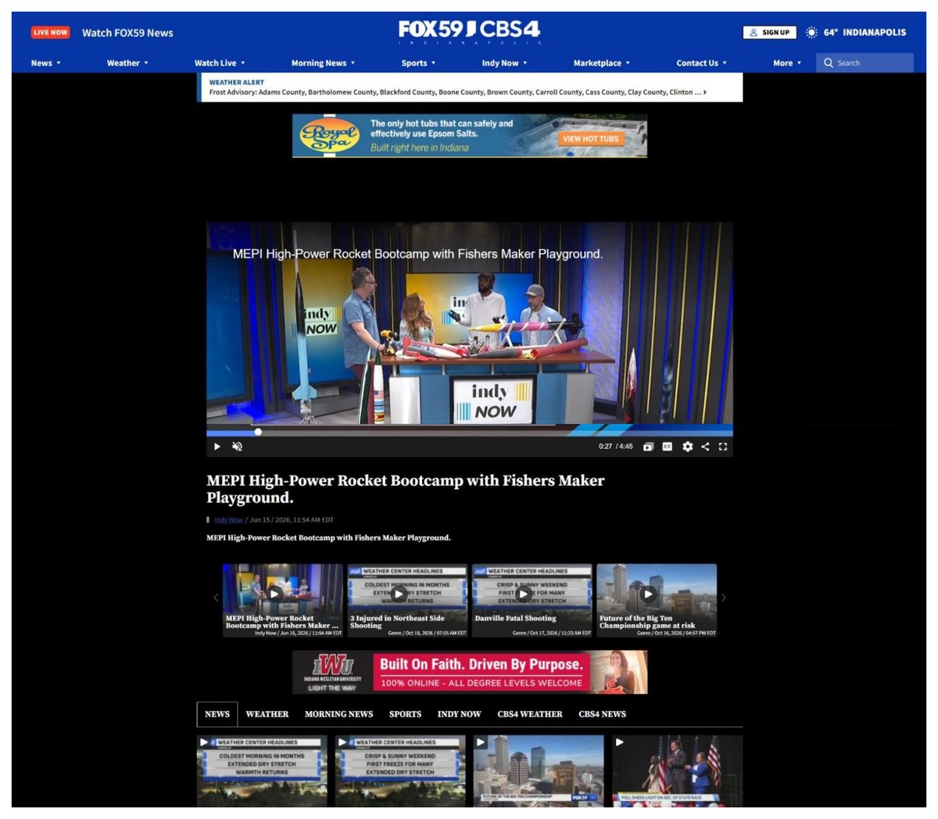The image size is (938, 819).
Task: Select the CBS4 WEATHER tab
Action: [x=530, y=714]
